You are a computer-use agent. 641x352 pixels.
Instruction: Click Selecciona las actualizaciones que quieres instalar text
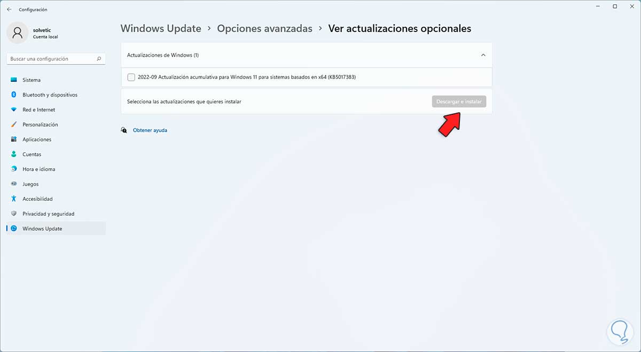click(x=184, y=101)
